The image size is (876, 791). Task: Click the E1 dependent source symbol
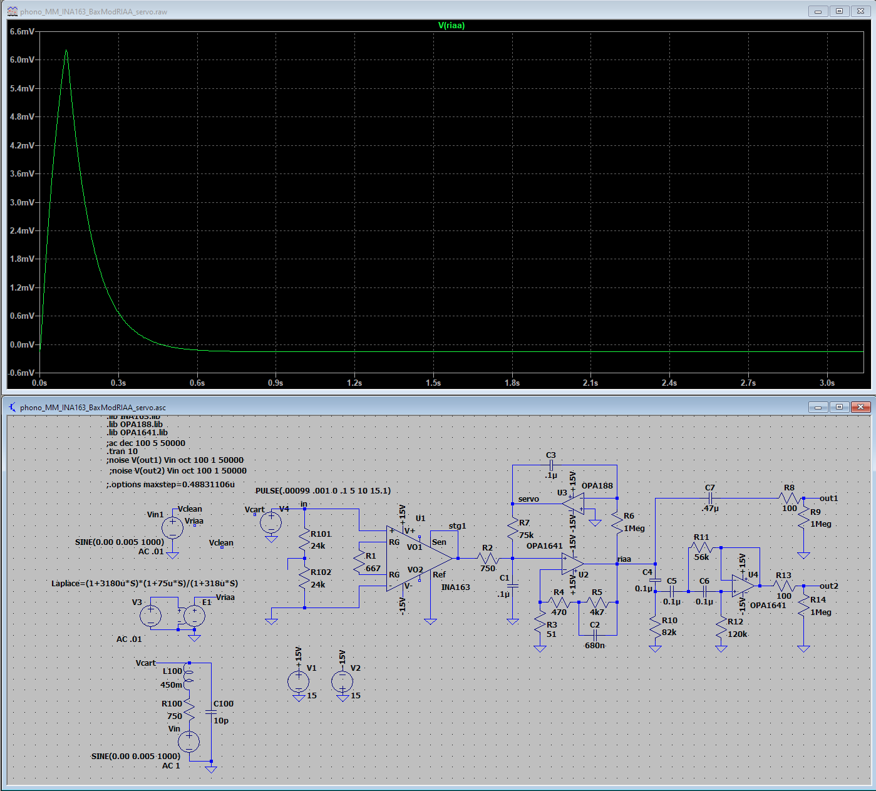(x=194, y=616)
